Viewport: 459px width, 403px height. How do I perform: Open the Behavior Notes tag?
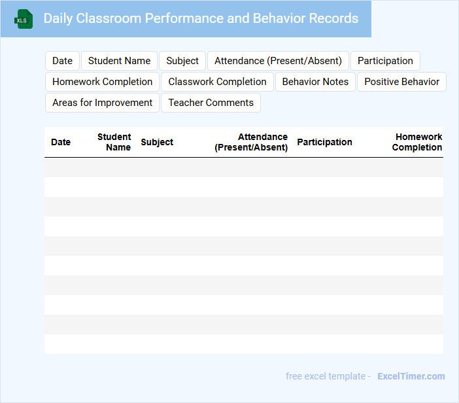pyautogui.click(x=315, y=82)
